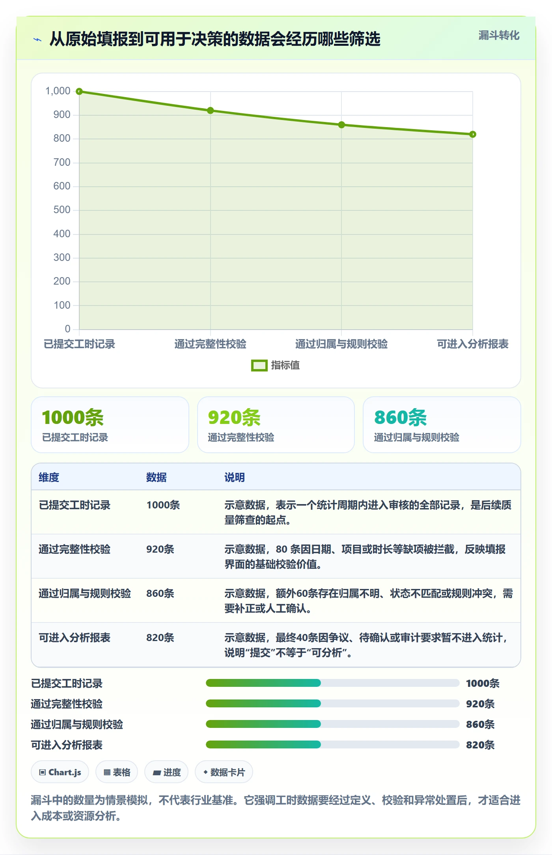552x855 pixels.
Task: Click the diamond icon in 数据卡片 chip
Action: pos(205,772)
